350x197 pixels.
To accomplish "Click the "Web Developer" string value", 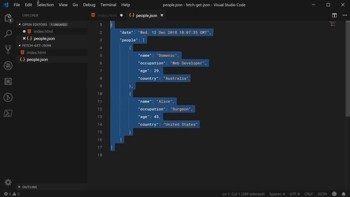I will 188,63.
